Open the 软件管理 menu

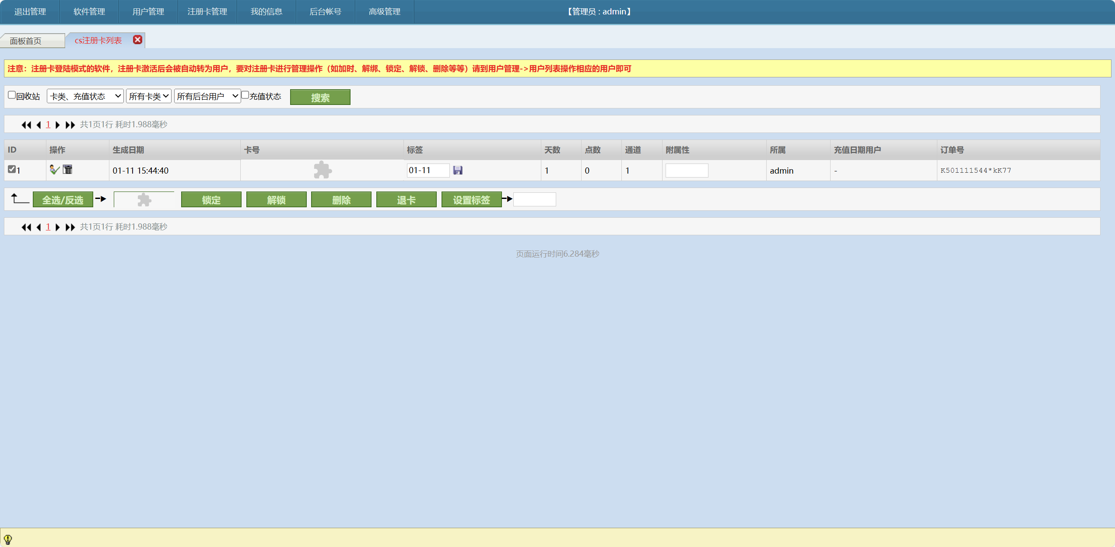point(89,12)
